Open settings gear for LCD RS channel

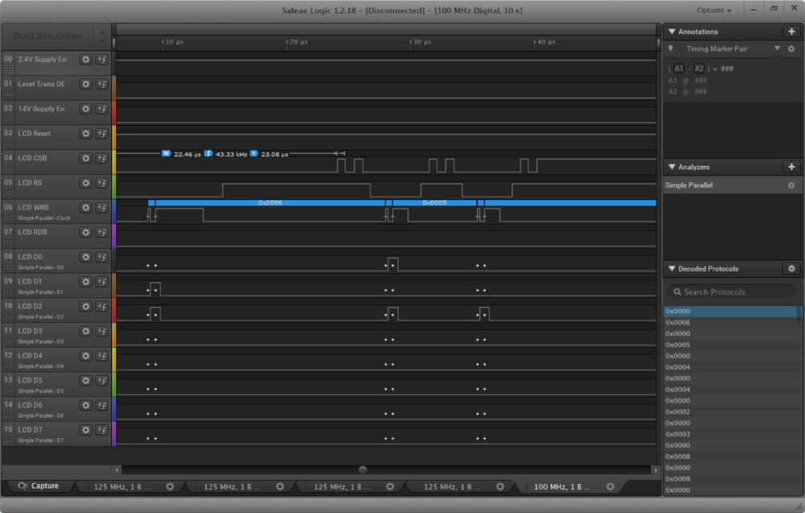point(85,183)
